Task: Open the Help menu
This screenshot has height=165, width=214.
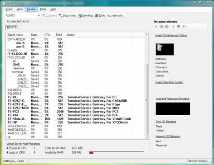Action: click(53, 9)
